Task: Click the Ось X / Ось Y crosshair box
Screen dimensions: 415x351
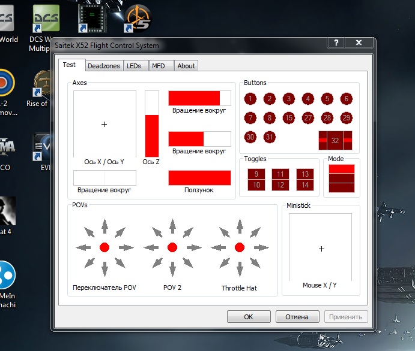Action: pyautogui.click(x=105, y=124)
